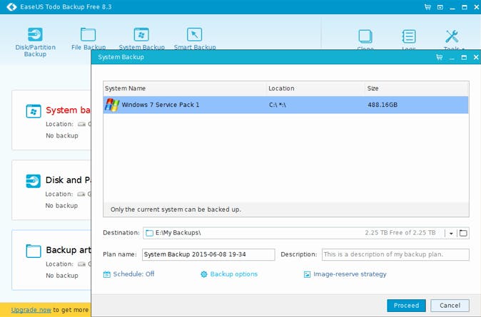Sort by Size column header
This screenshot has height=317, width=481.
417,88
